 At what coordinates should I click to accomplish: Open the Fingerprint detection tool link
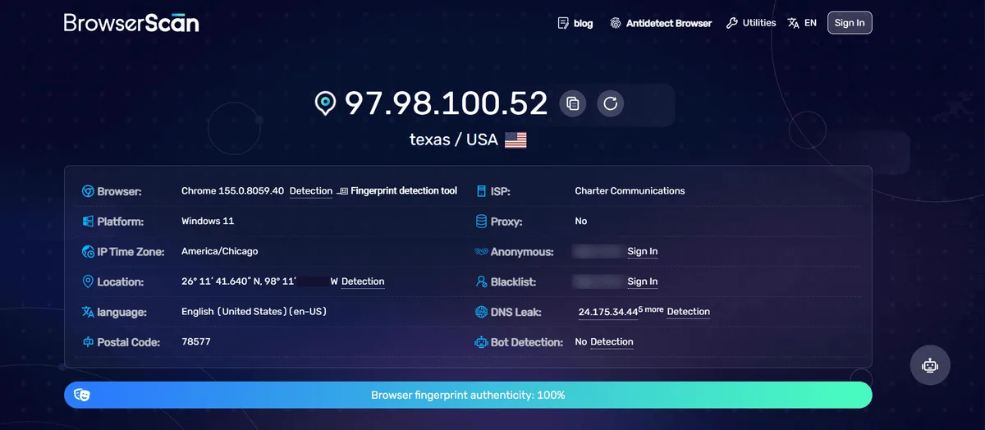(404, 191)
